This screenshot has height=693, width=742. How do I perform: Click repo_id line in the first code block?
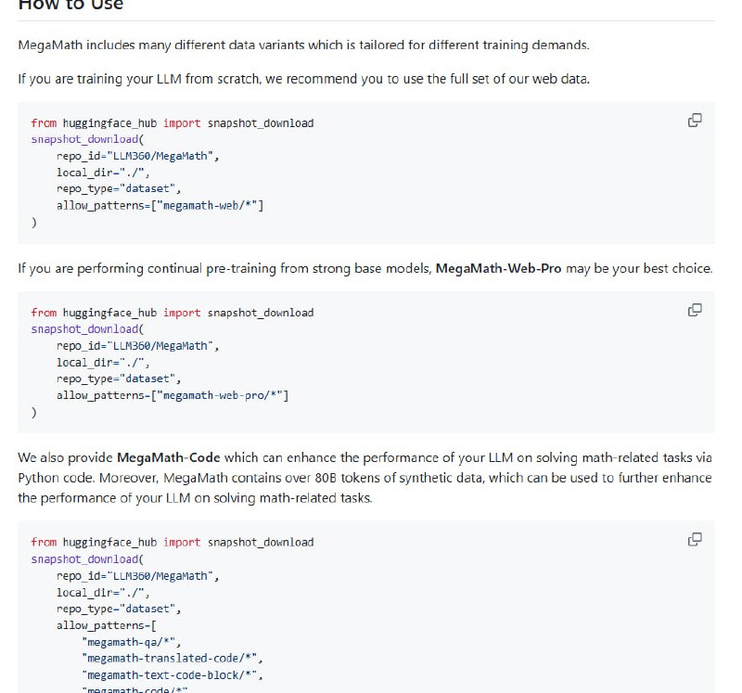pyautogui.click(x=137, y=156)
